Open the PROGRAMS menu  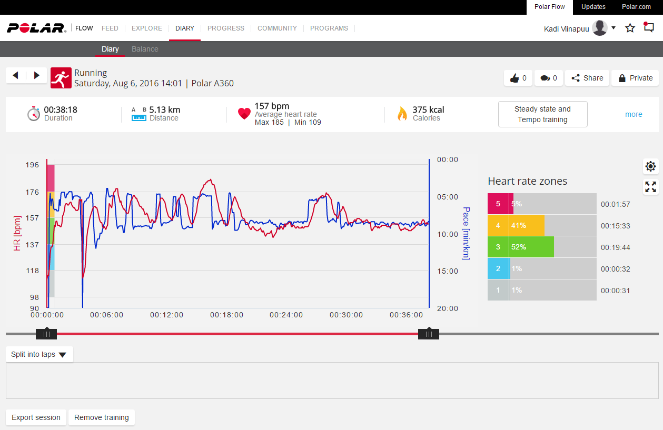pos(329,28)
